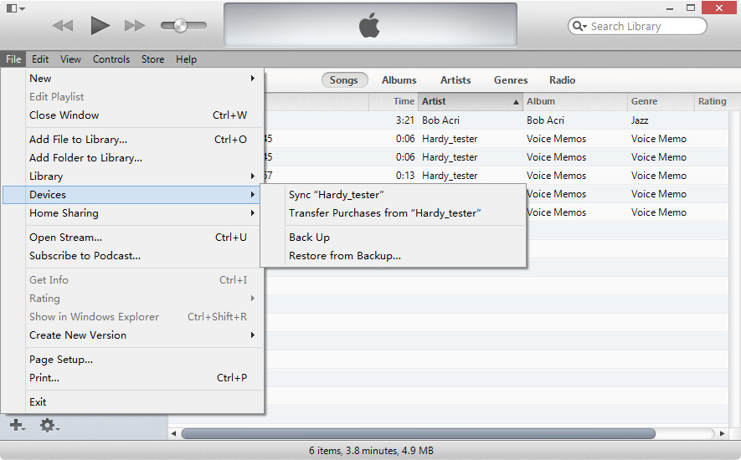Open the Help menu
The image size is (741, 460).
[186, 59]
